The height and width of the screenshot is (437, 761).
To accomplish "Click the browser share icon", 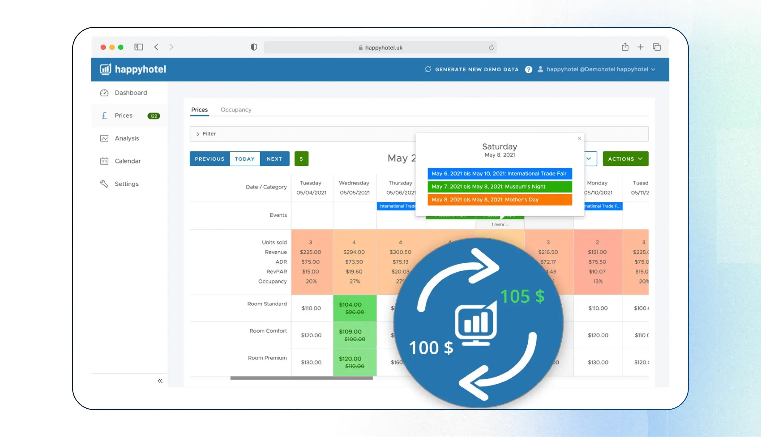I will pos(625,47).
